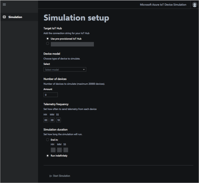Open the hamburger navigation menu

(4, 5)
